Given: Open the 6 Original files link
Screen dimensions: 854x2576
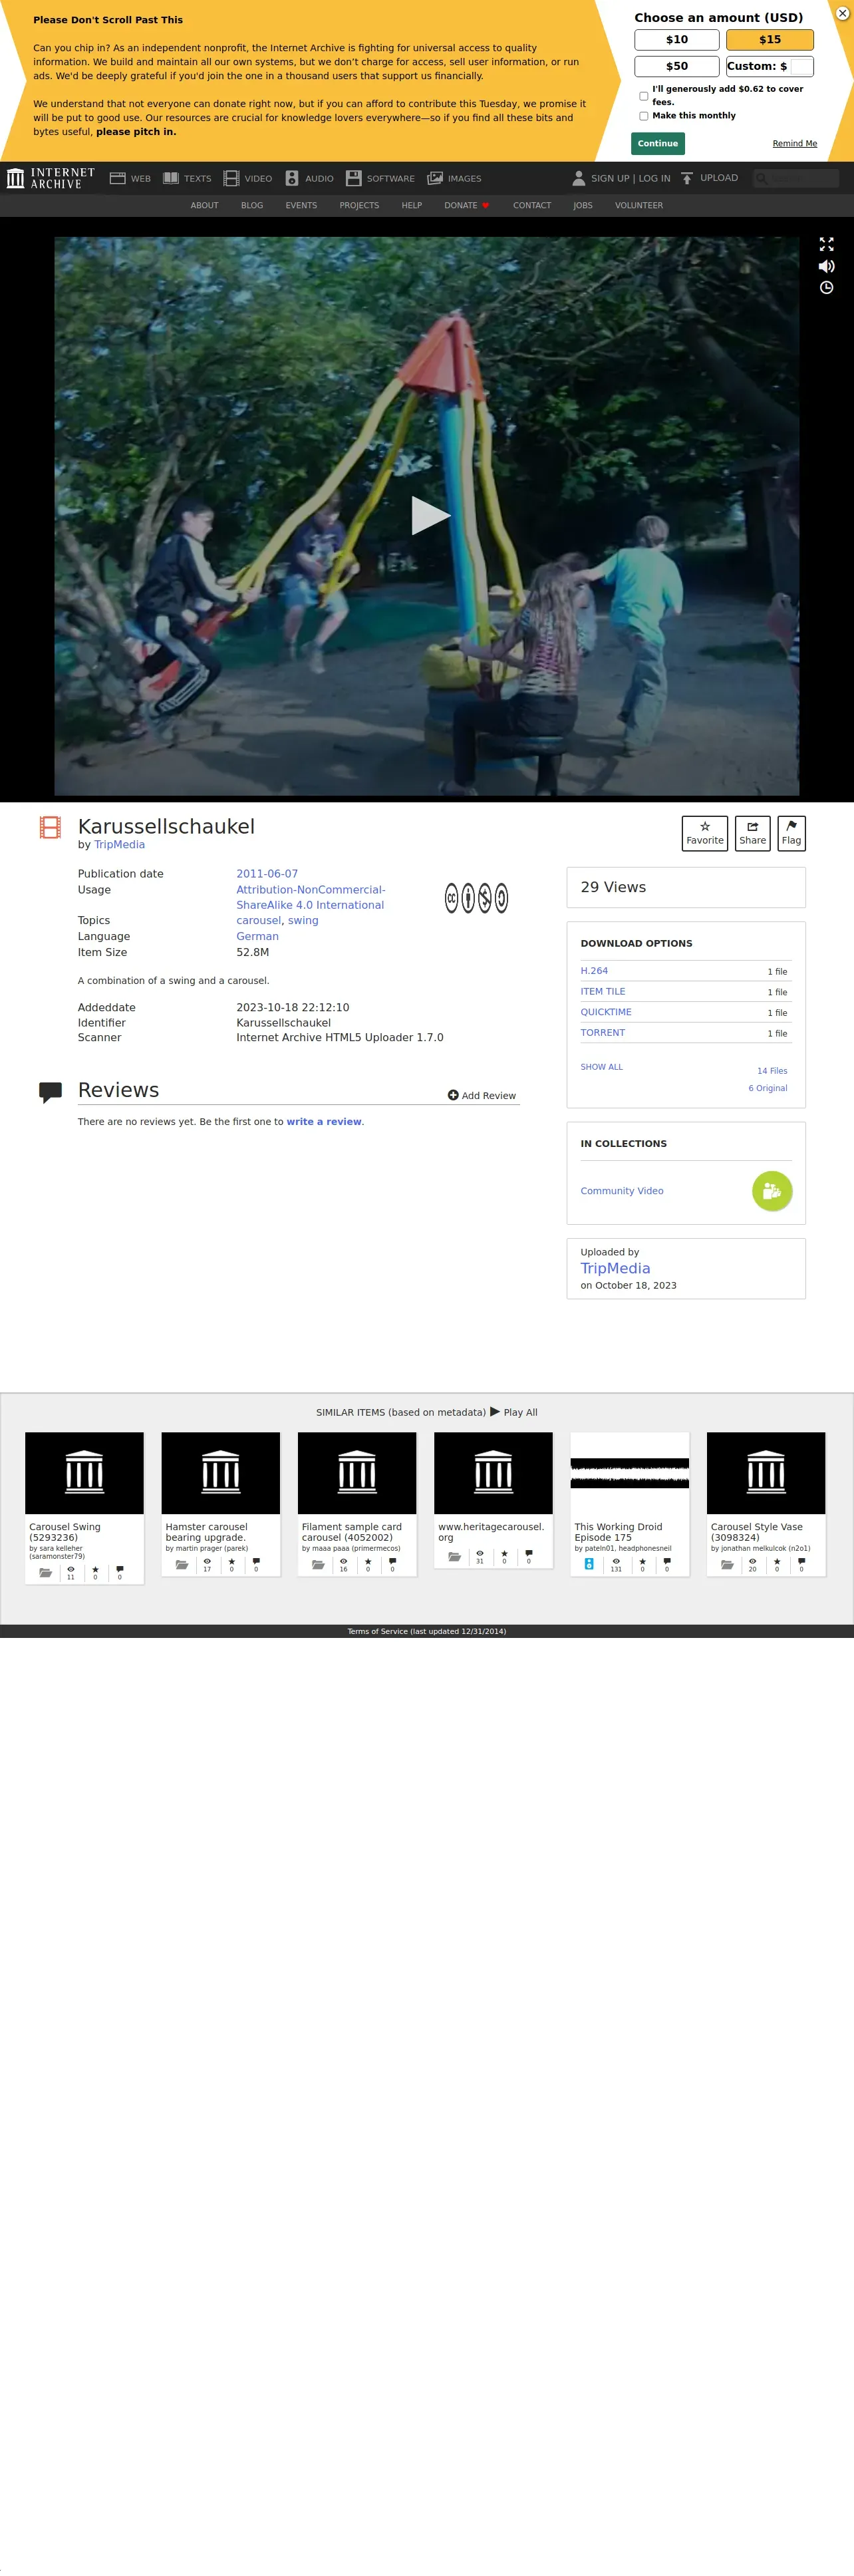Looking at the screenshot, I should (x=768, y=1088).
